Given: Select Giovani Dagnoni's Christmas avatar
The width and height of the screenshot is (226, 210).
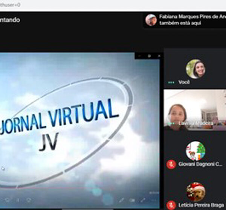Looking at the screenshot, I should click(195, 151).
